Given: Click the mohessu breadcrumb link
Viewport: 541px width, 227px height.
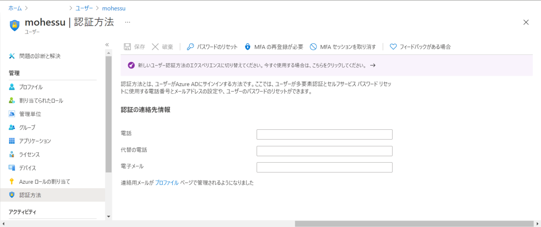Looking at the screenshot, I should point(114,8).
